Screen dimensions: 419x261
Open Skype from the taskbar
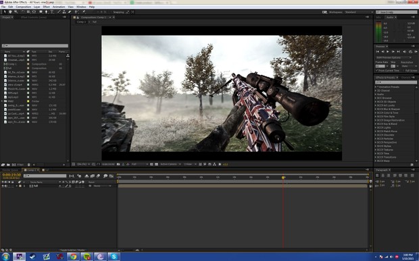(114, 256)
